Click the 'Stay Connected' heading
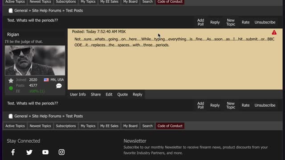285x160 pixels. (24, 141)
